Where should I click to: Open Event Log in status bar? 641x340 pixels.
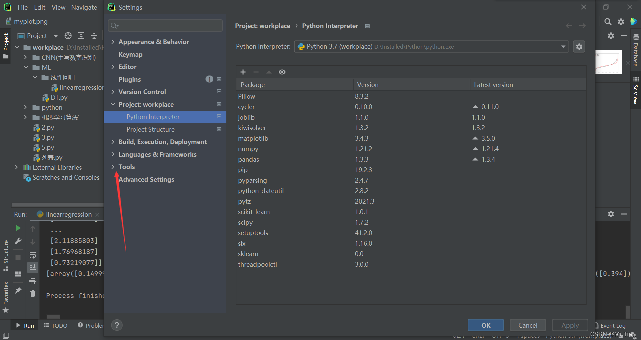point(610,326)
